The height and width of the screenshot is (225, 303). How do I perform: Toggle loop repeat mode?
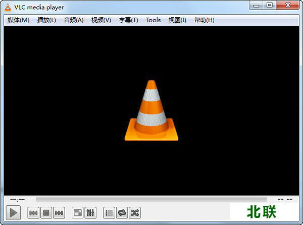122,213
